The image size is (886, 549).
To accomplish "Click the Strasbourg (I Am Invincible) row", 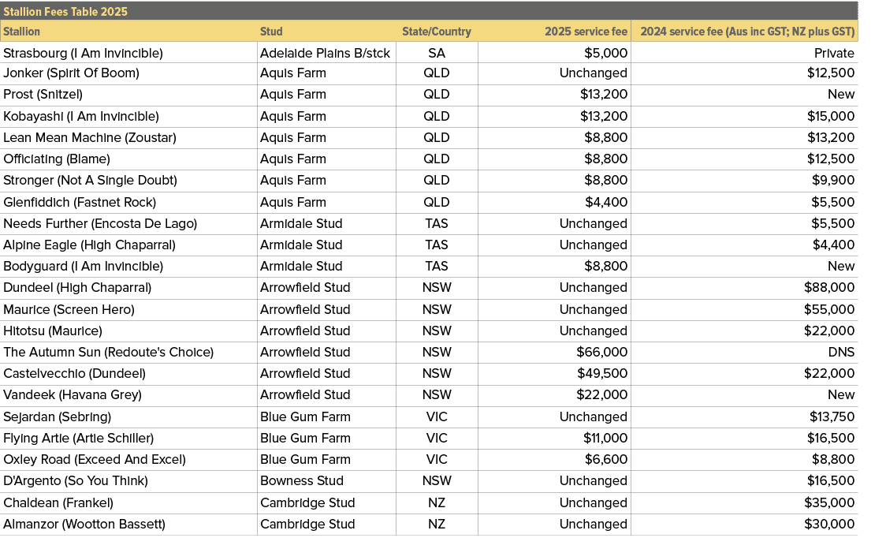I will coord(81,52).
